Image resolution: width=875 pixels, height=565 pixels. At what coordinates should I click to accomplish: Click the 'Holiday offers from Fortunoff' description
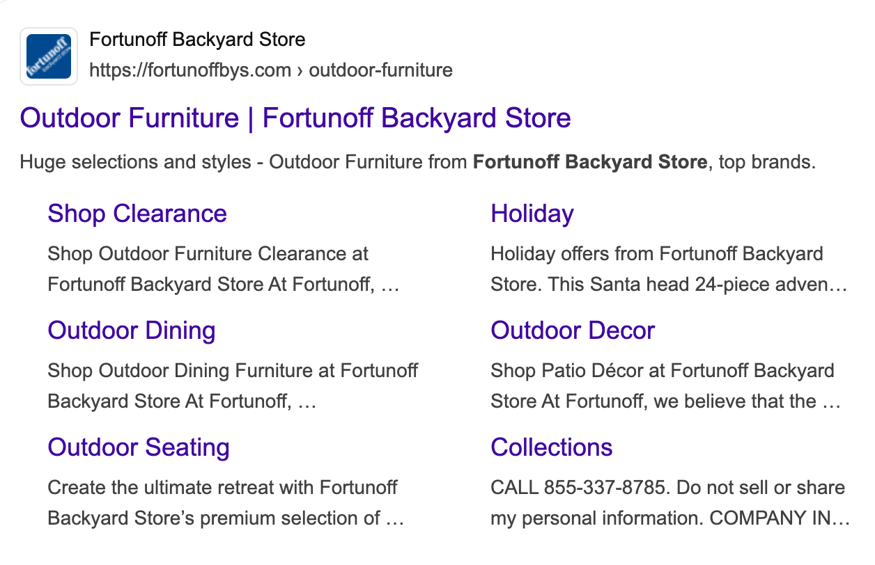click(x=656, y=254)
